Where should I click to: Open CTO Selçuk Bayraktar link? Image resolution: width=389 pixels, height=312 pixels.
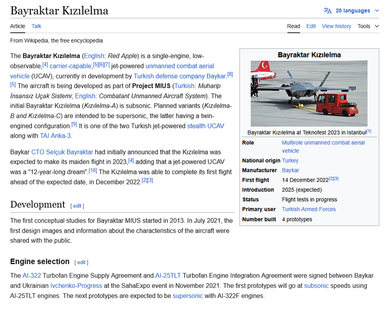coord(62,152)
